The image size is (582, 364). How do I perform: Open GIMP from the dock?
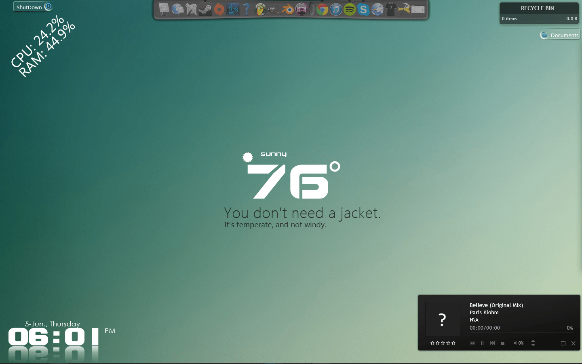coord(273,9)
